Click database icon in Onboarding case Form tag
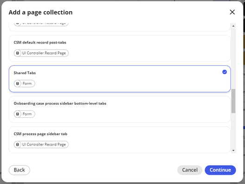Viewport: 245px width, 184px height. [18, 114]
